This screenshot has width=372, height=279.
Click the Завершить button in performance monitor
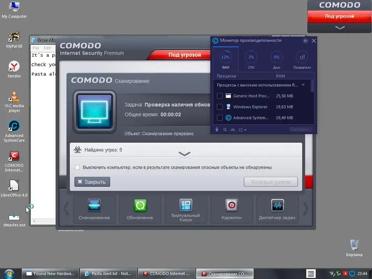[x=300, y=129]
